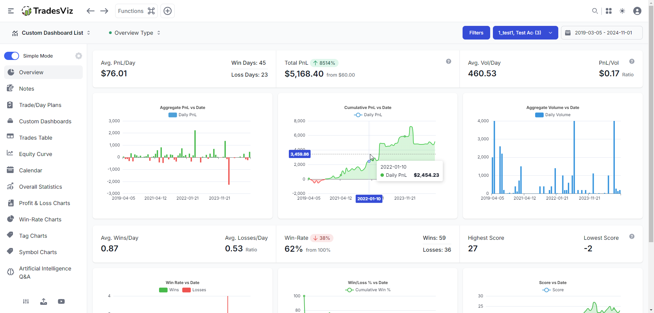Toggle Wins legend in Win Rate chart
Screen dimensions: 654x313
[169, 290]
